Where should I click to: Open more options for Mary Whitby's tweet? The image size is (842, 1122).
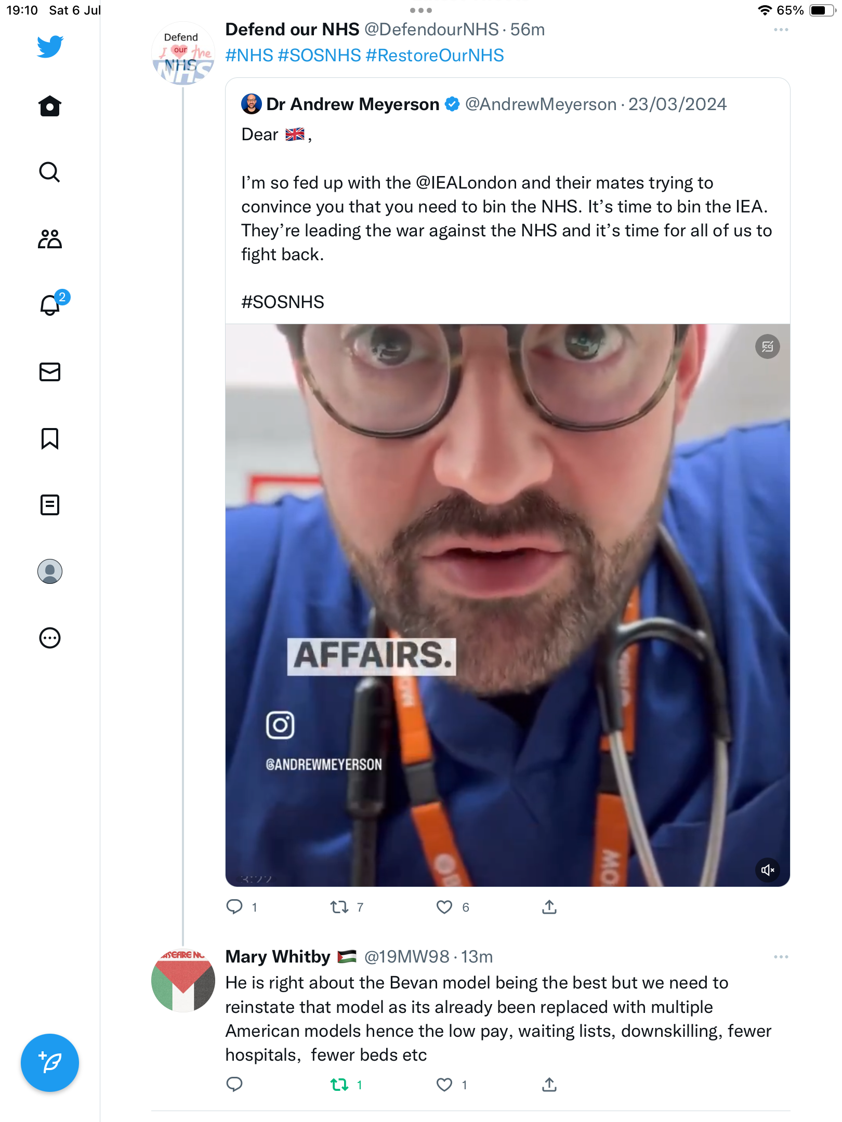point(781,957)
